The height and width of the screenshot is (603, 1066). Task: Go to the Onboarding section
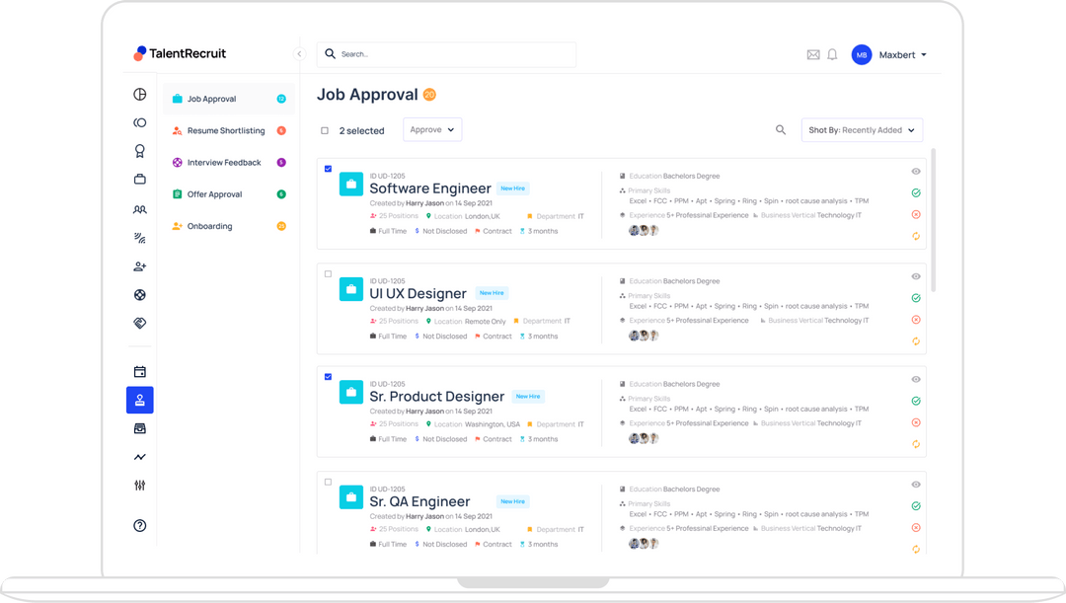pyautogui.click(x=207, y=226)
